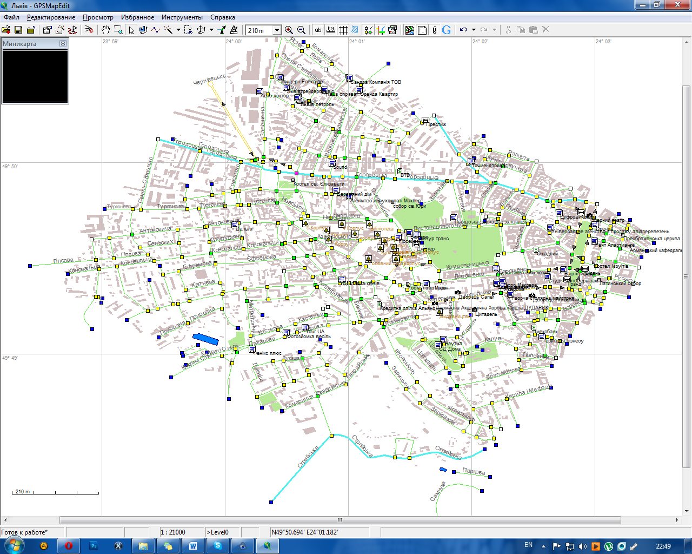
Task: Click the Цитадель map label
Action: 487,314
